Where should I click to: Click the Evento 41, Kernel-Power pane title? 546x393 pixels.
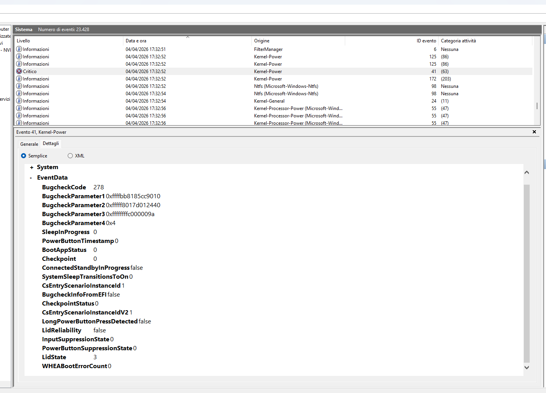(41, 132)
